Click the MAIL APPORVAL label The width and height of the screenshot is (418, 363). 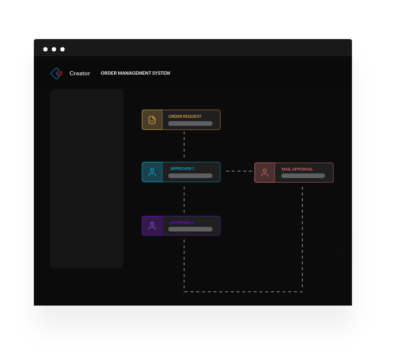click(297, 169)
